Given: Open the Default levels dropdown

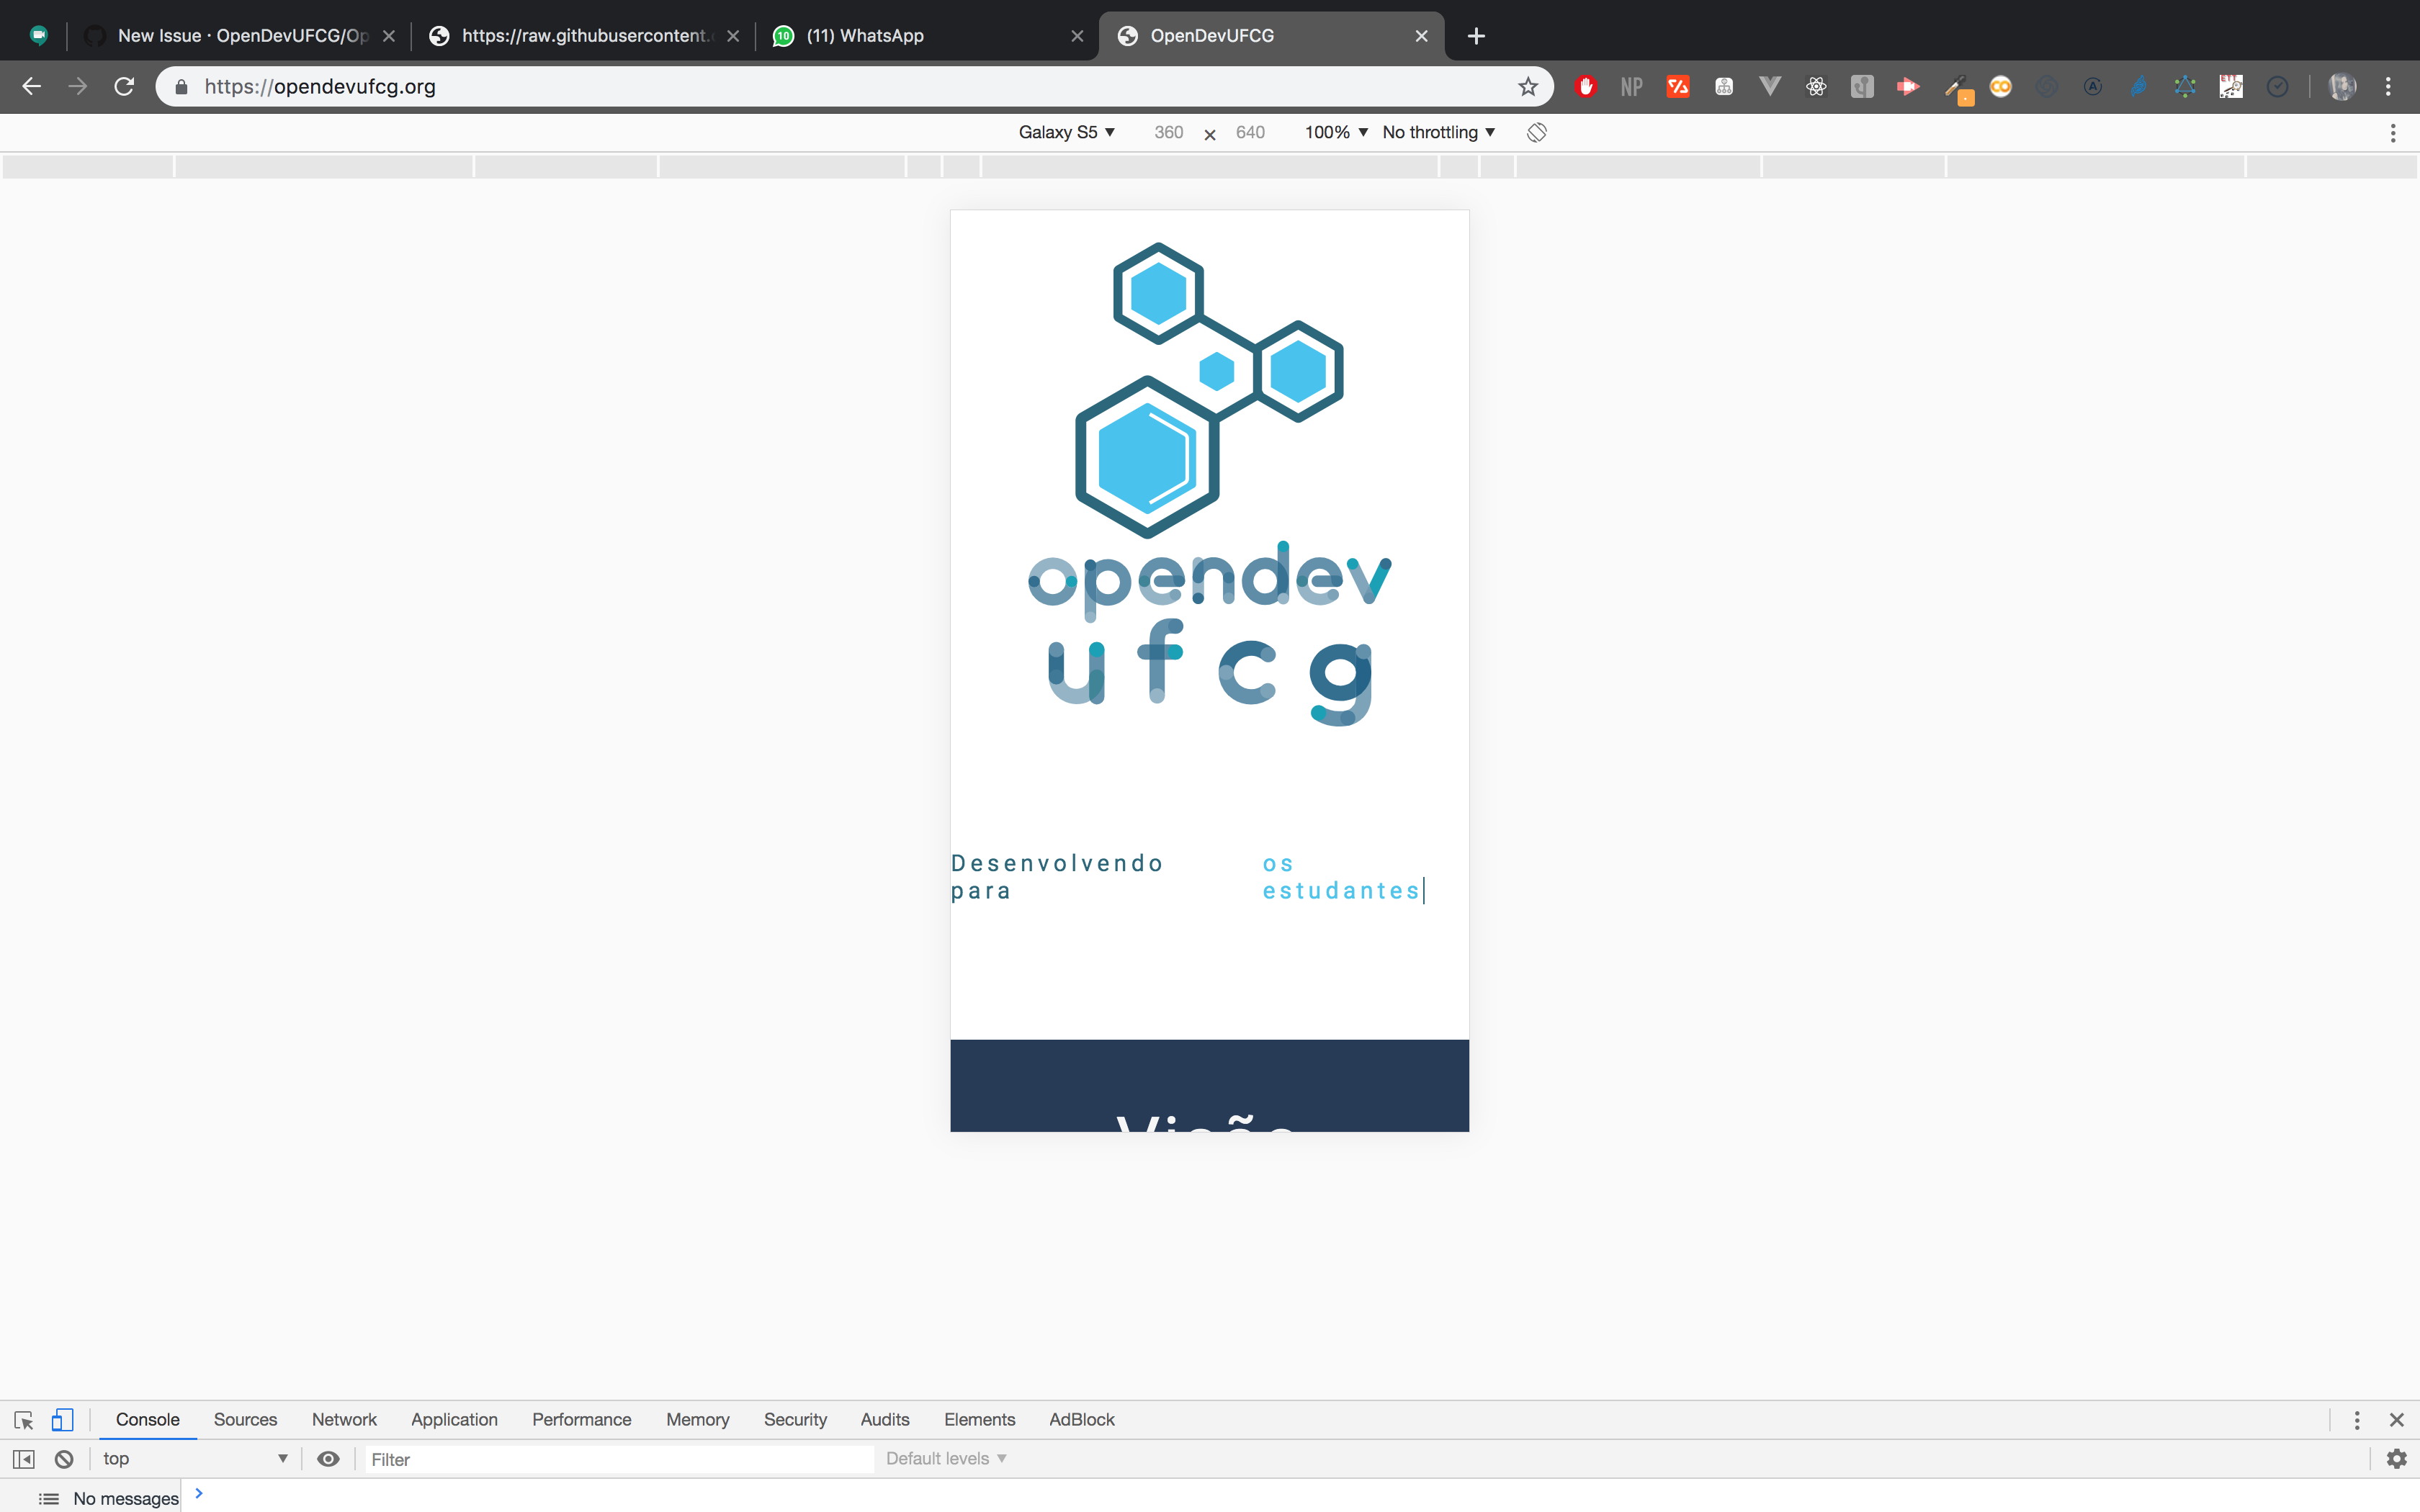Looking at the screenshot, I should point(944,1458).
